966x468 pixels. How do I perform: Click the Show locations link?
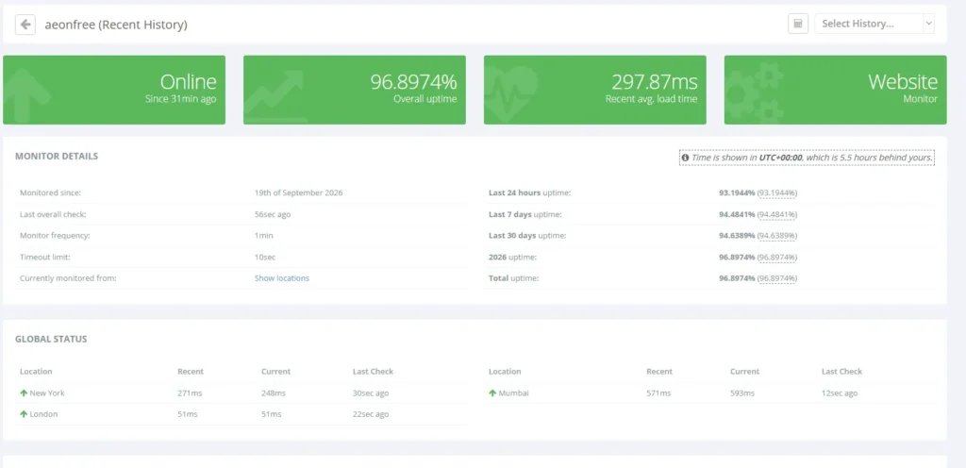(281, 278)
